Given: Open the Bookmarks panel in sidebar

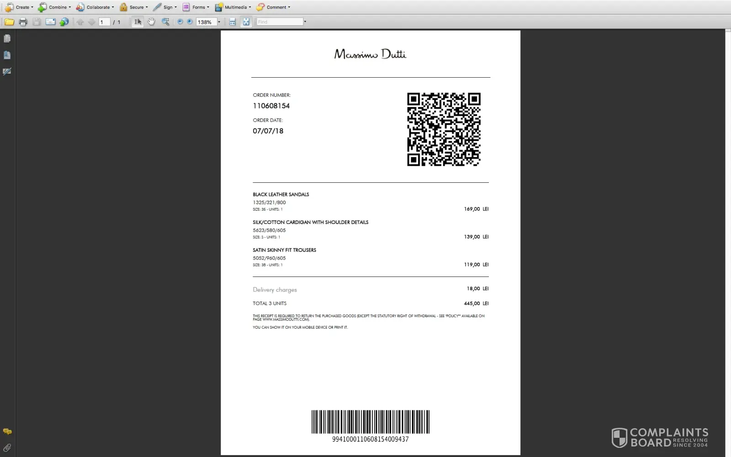Looking at the screenshot, I should click(7, 55).
